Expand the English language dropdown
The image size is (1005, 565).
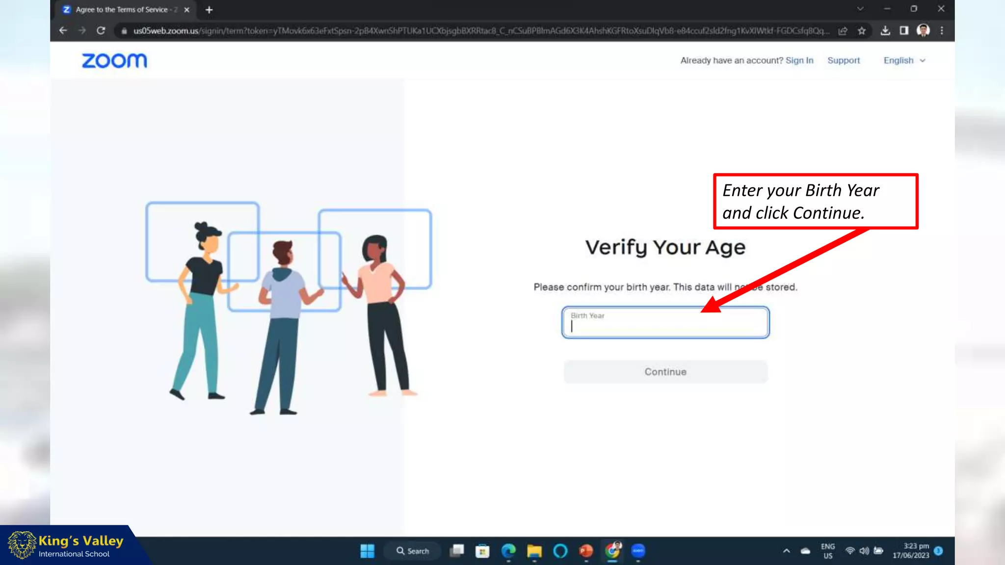[904, 60]
